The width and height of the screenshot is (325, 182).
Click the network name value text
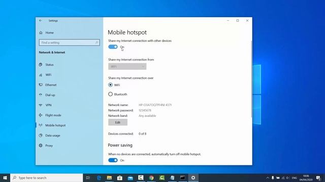click(155, 105)
